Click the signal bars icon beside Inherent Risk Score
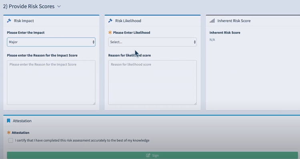This screenshot has height=159, width=300. point(212,21)
